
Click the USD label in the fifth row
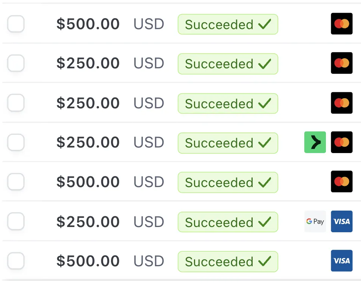tap(149, 182)
